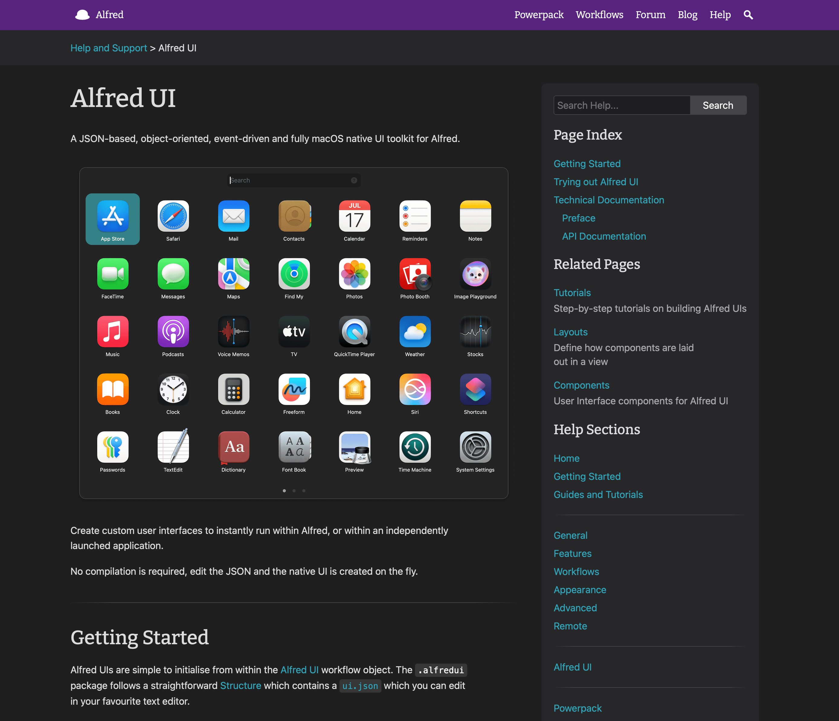Open the Image Playground icon
The width and height of the screenshot is (839, 721).
(x=475, y=274)
